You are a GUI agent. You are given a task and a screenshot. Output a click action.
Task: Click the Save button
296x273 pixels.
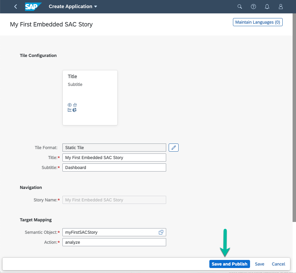[260, 264]
